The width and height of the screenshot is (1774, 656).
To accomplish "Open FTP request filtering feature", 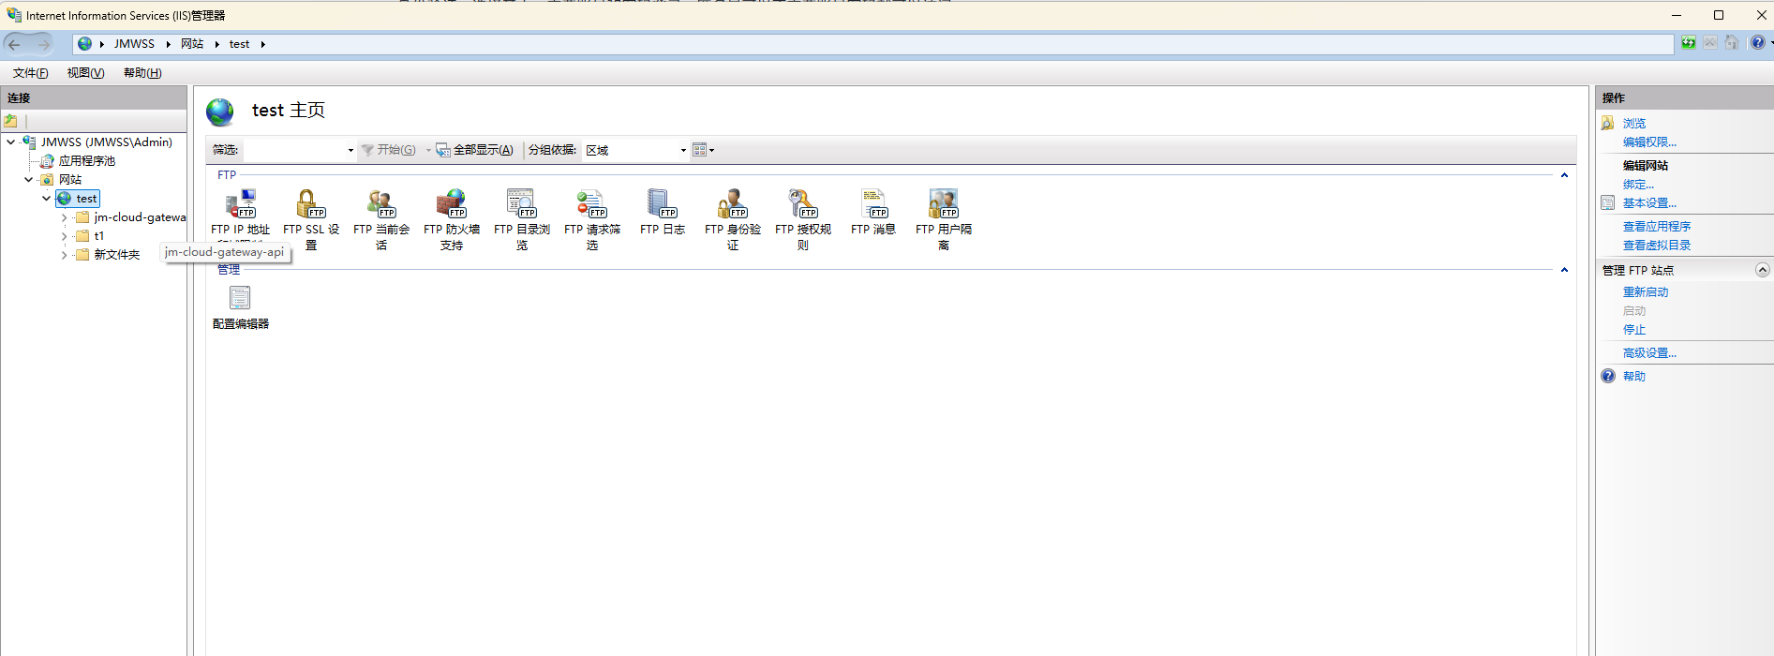I will pyautogui.click(x=591, y=204).
